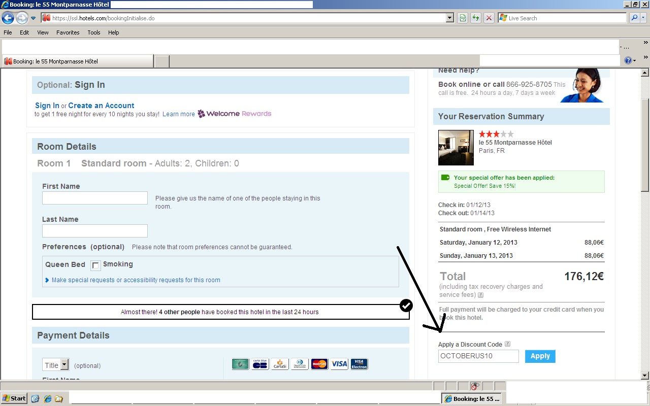The width and height of the screenshot is (650, 406).
Task: Click the hotels.com favicon in address bar
Action: pos(46,18)
